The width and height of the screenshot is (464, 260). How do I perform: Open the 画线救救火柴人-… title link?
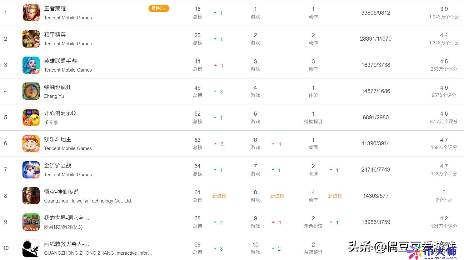[67, 244]
